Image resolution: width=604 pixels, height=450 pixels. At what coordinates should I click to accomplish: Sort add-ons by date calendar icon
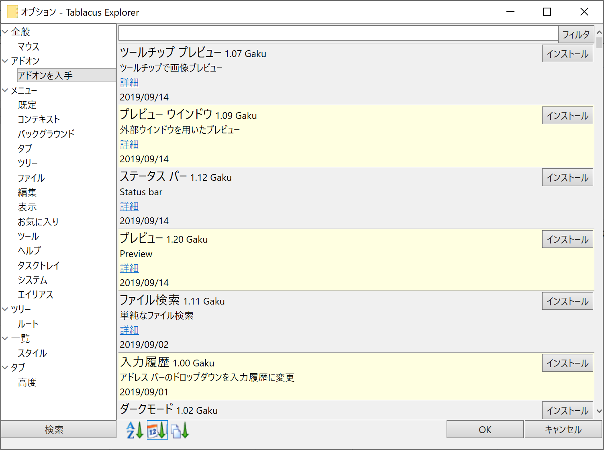click(x=157, y=430)
